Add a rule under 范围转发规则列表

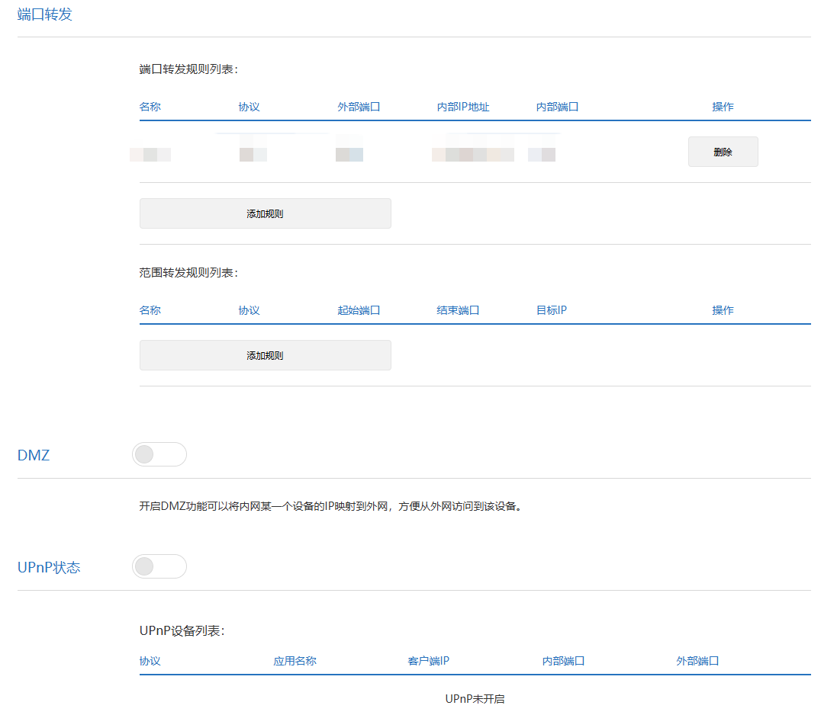pos(265,355)
